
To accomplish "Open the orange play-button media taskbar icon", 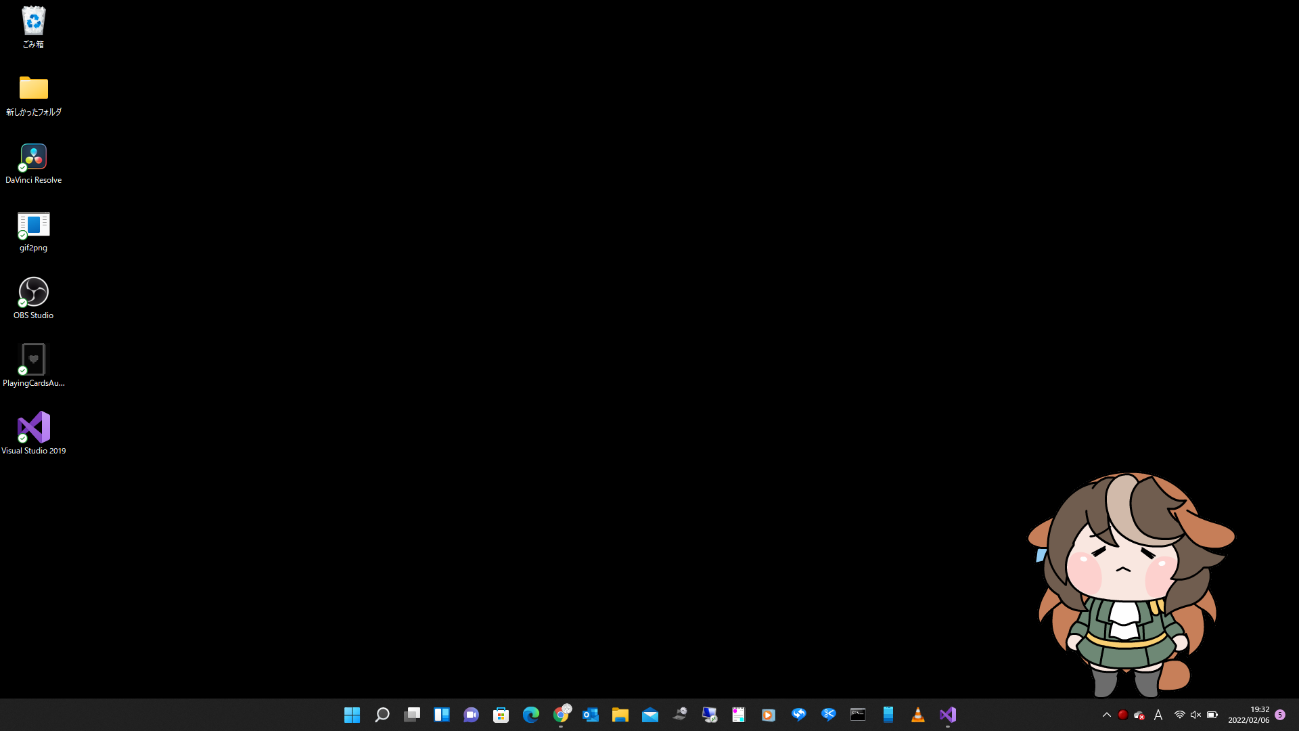I will (769, 715).
